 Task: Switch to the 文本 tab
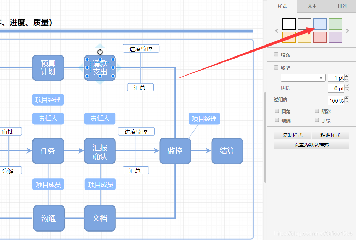[312, 6]
